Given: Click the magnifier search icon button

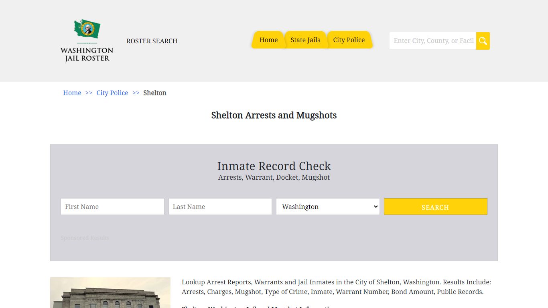Looking at the screenshot, I should coord(483,41).
